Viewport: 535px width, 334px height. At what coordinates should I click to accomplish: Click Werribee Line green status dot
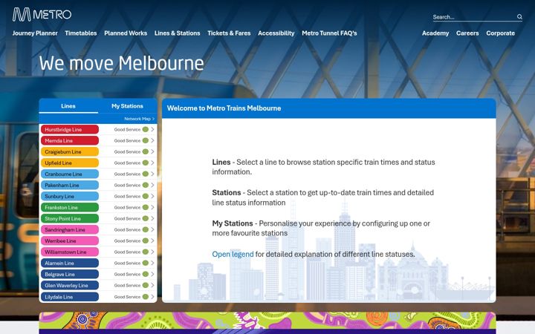(146, 240)
